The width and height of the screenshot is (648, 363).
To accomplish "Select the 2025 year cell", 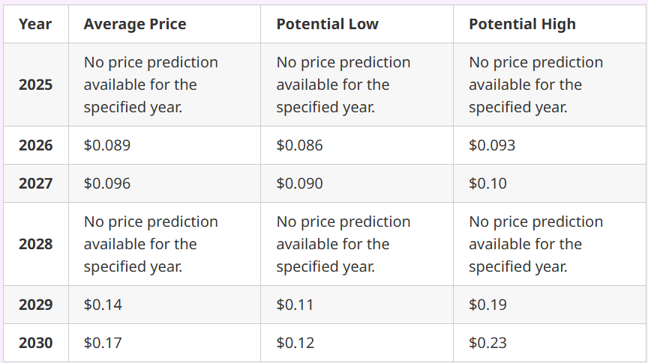I will point(35,85).
